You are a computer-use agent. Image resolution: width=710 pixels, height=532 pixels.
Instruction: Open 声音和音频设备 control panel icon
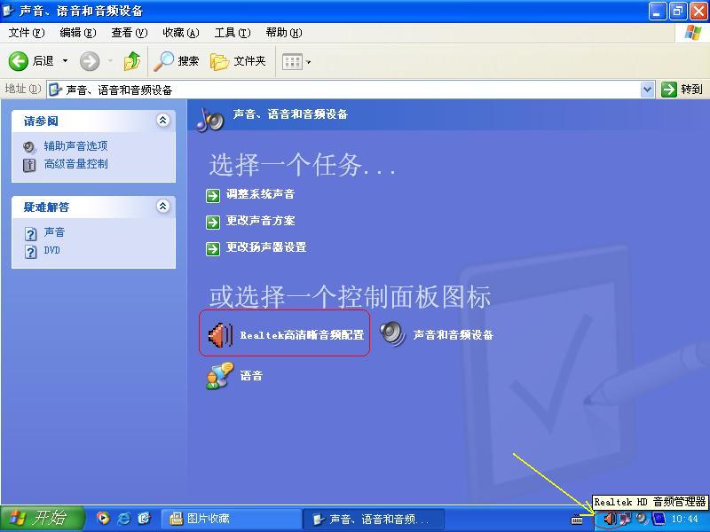(392, 334)
